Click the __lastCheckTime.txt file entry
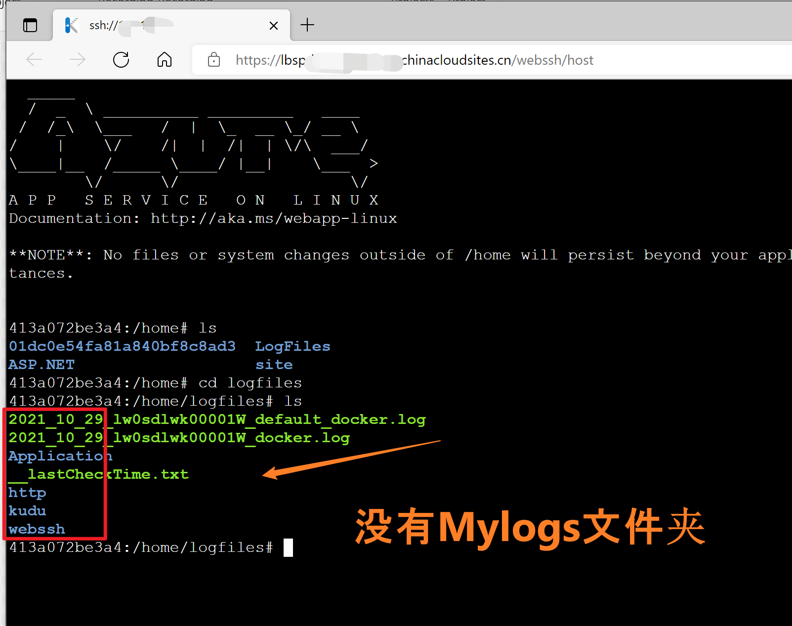The image size is (792, 626). (99, 474)
